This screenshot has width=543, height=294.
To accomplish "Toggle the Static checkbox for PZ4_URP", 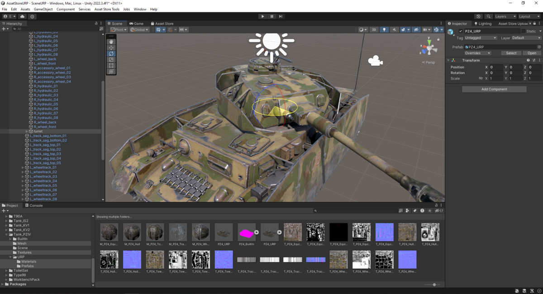I will 524,31.
